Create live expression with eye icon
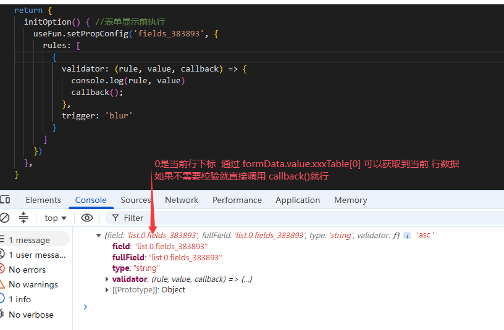Viewport: 504px width, 330px height. pyautogui.click(x=87, y=218)
